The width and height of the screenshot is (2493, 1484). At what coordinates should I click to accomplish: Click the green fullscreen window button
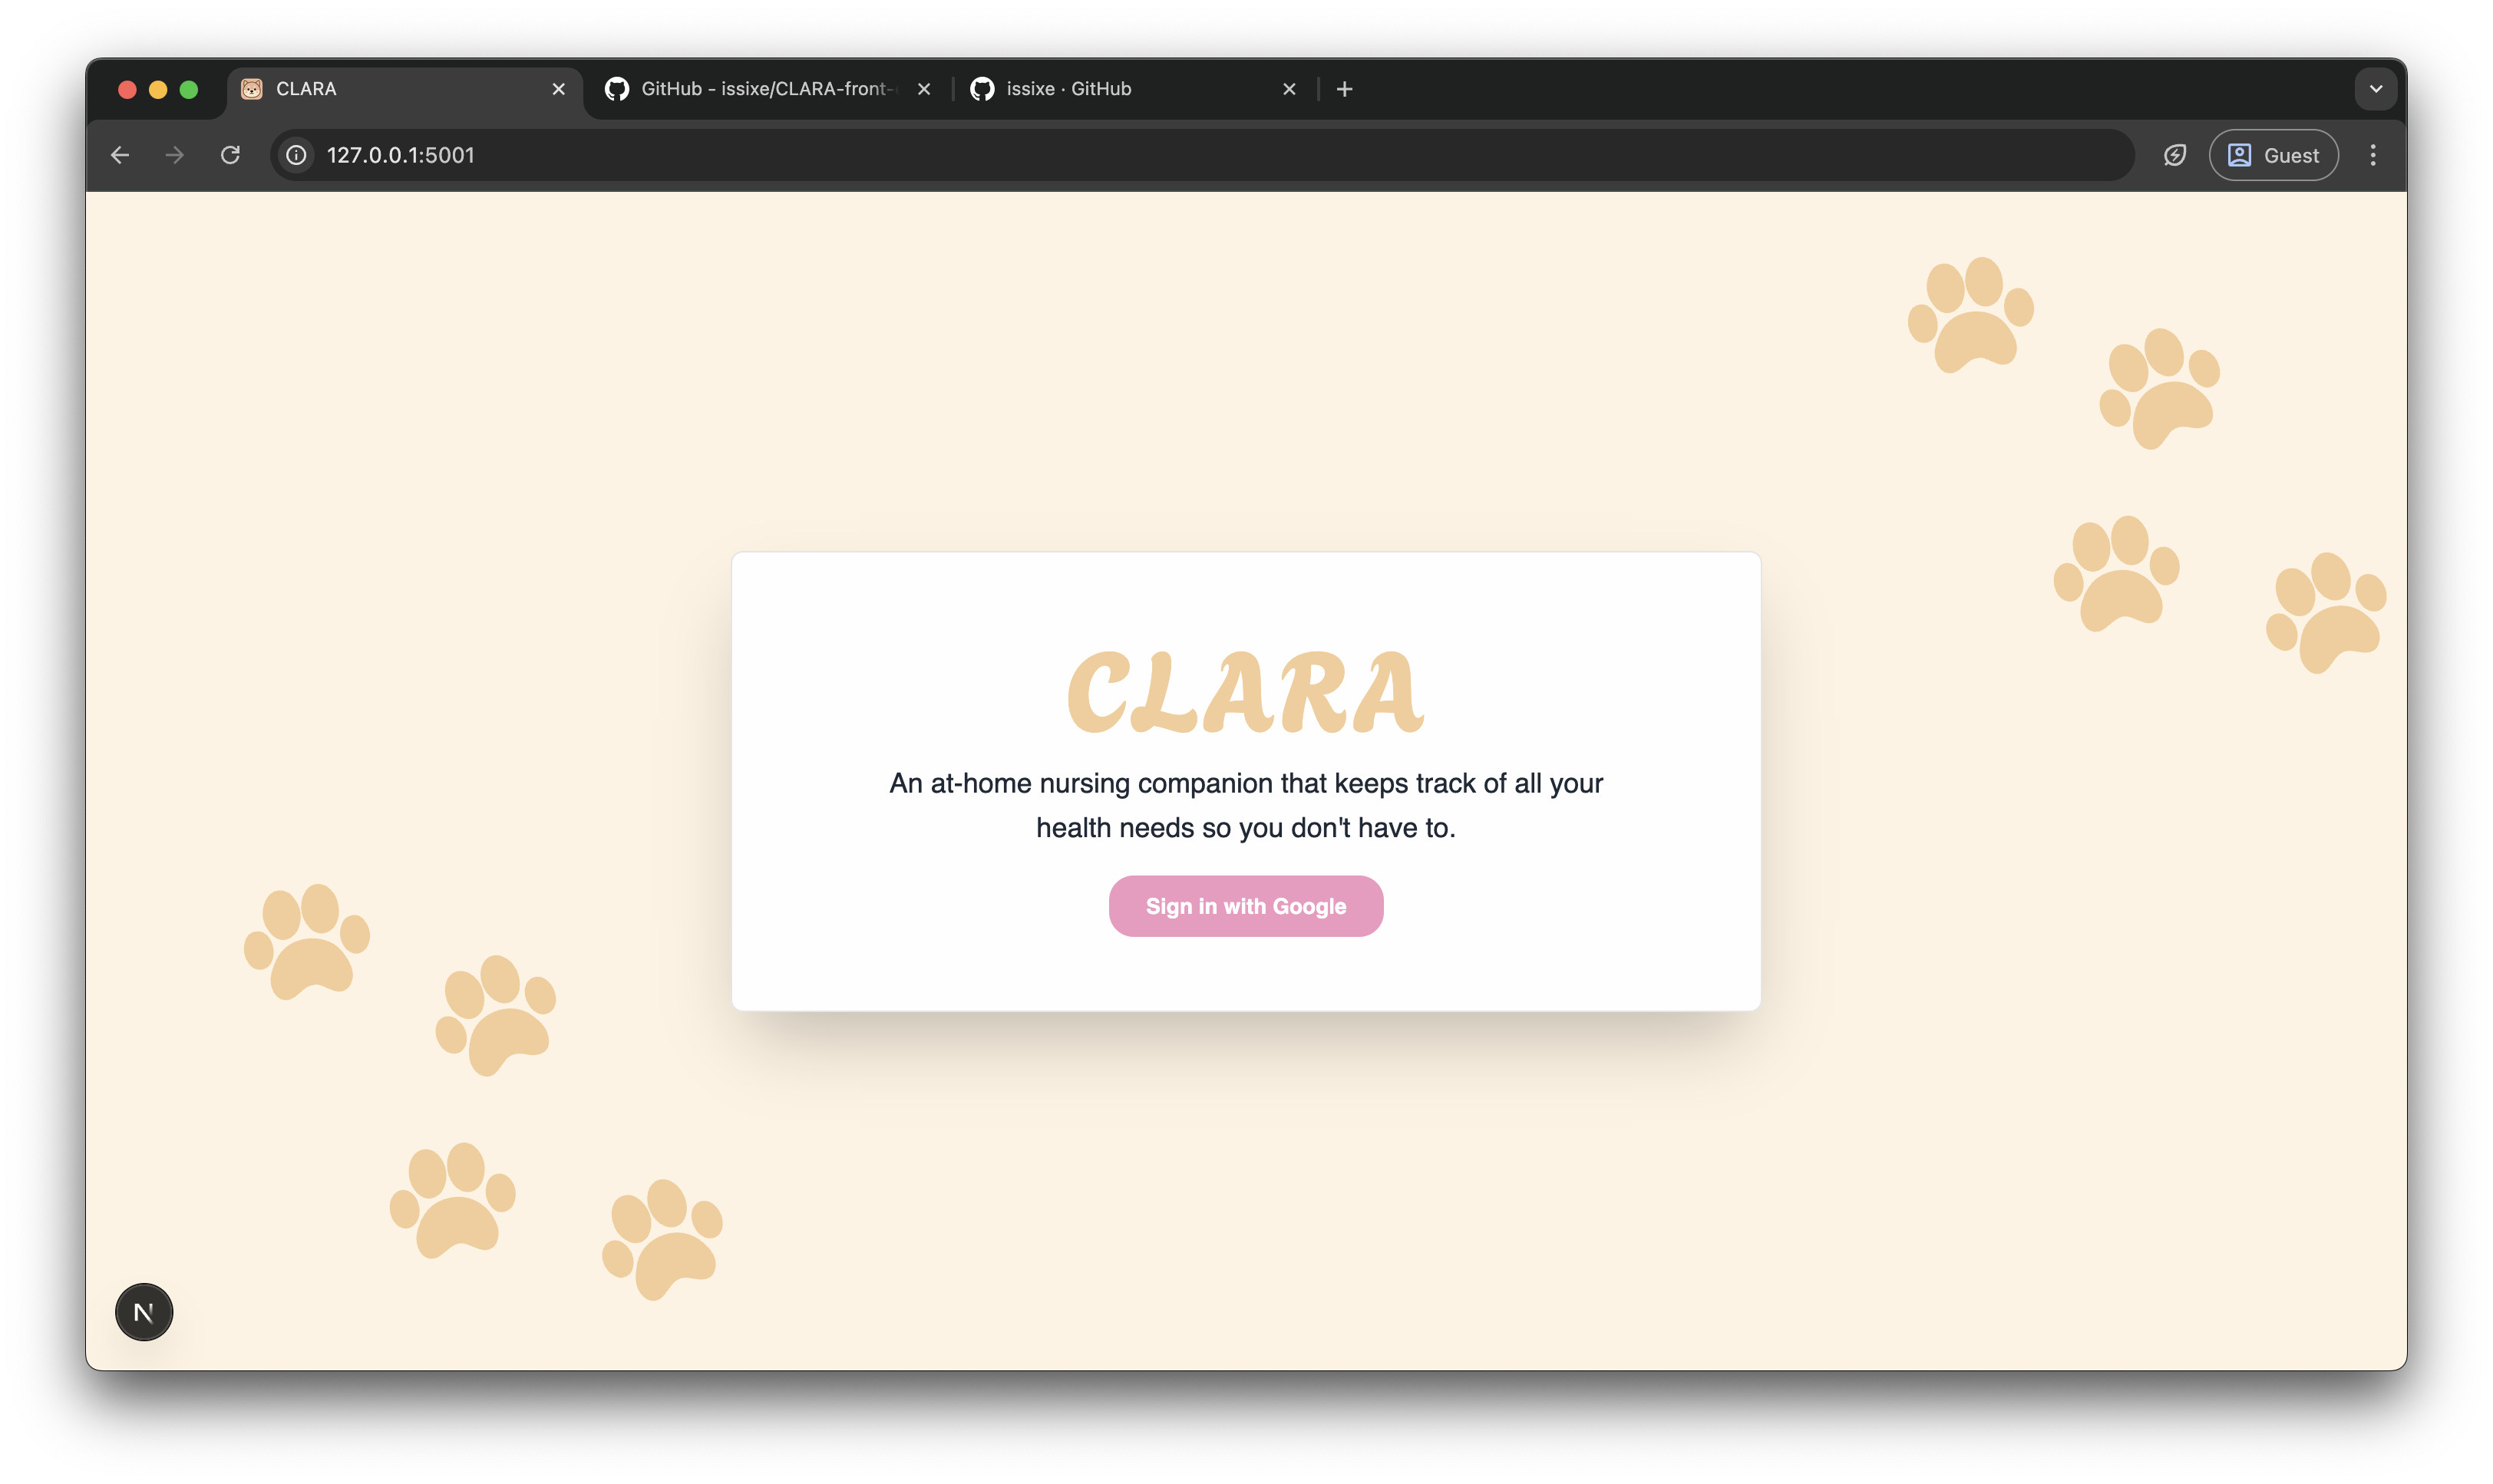pyautogui.click(x=189, y=90)
